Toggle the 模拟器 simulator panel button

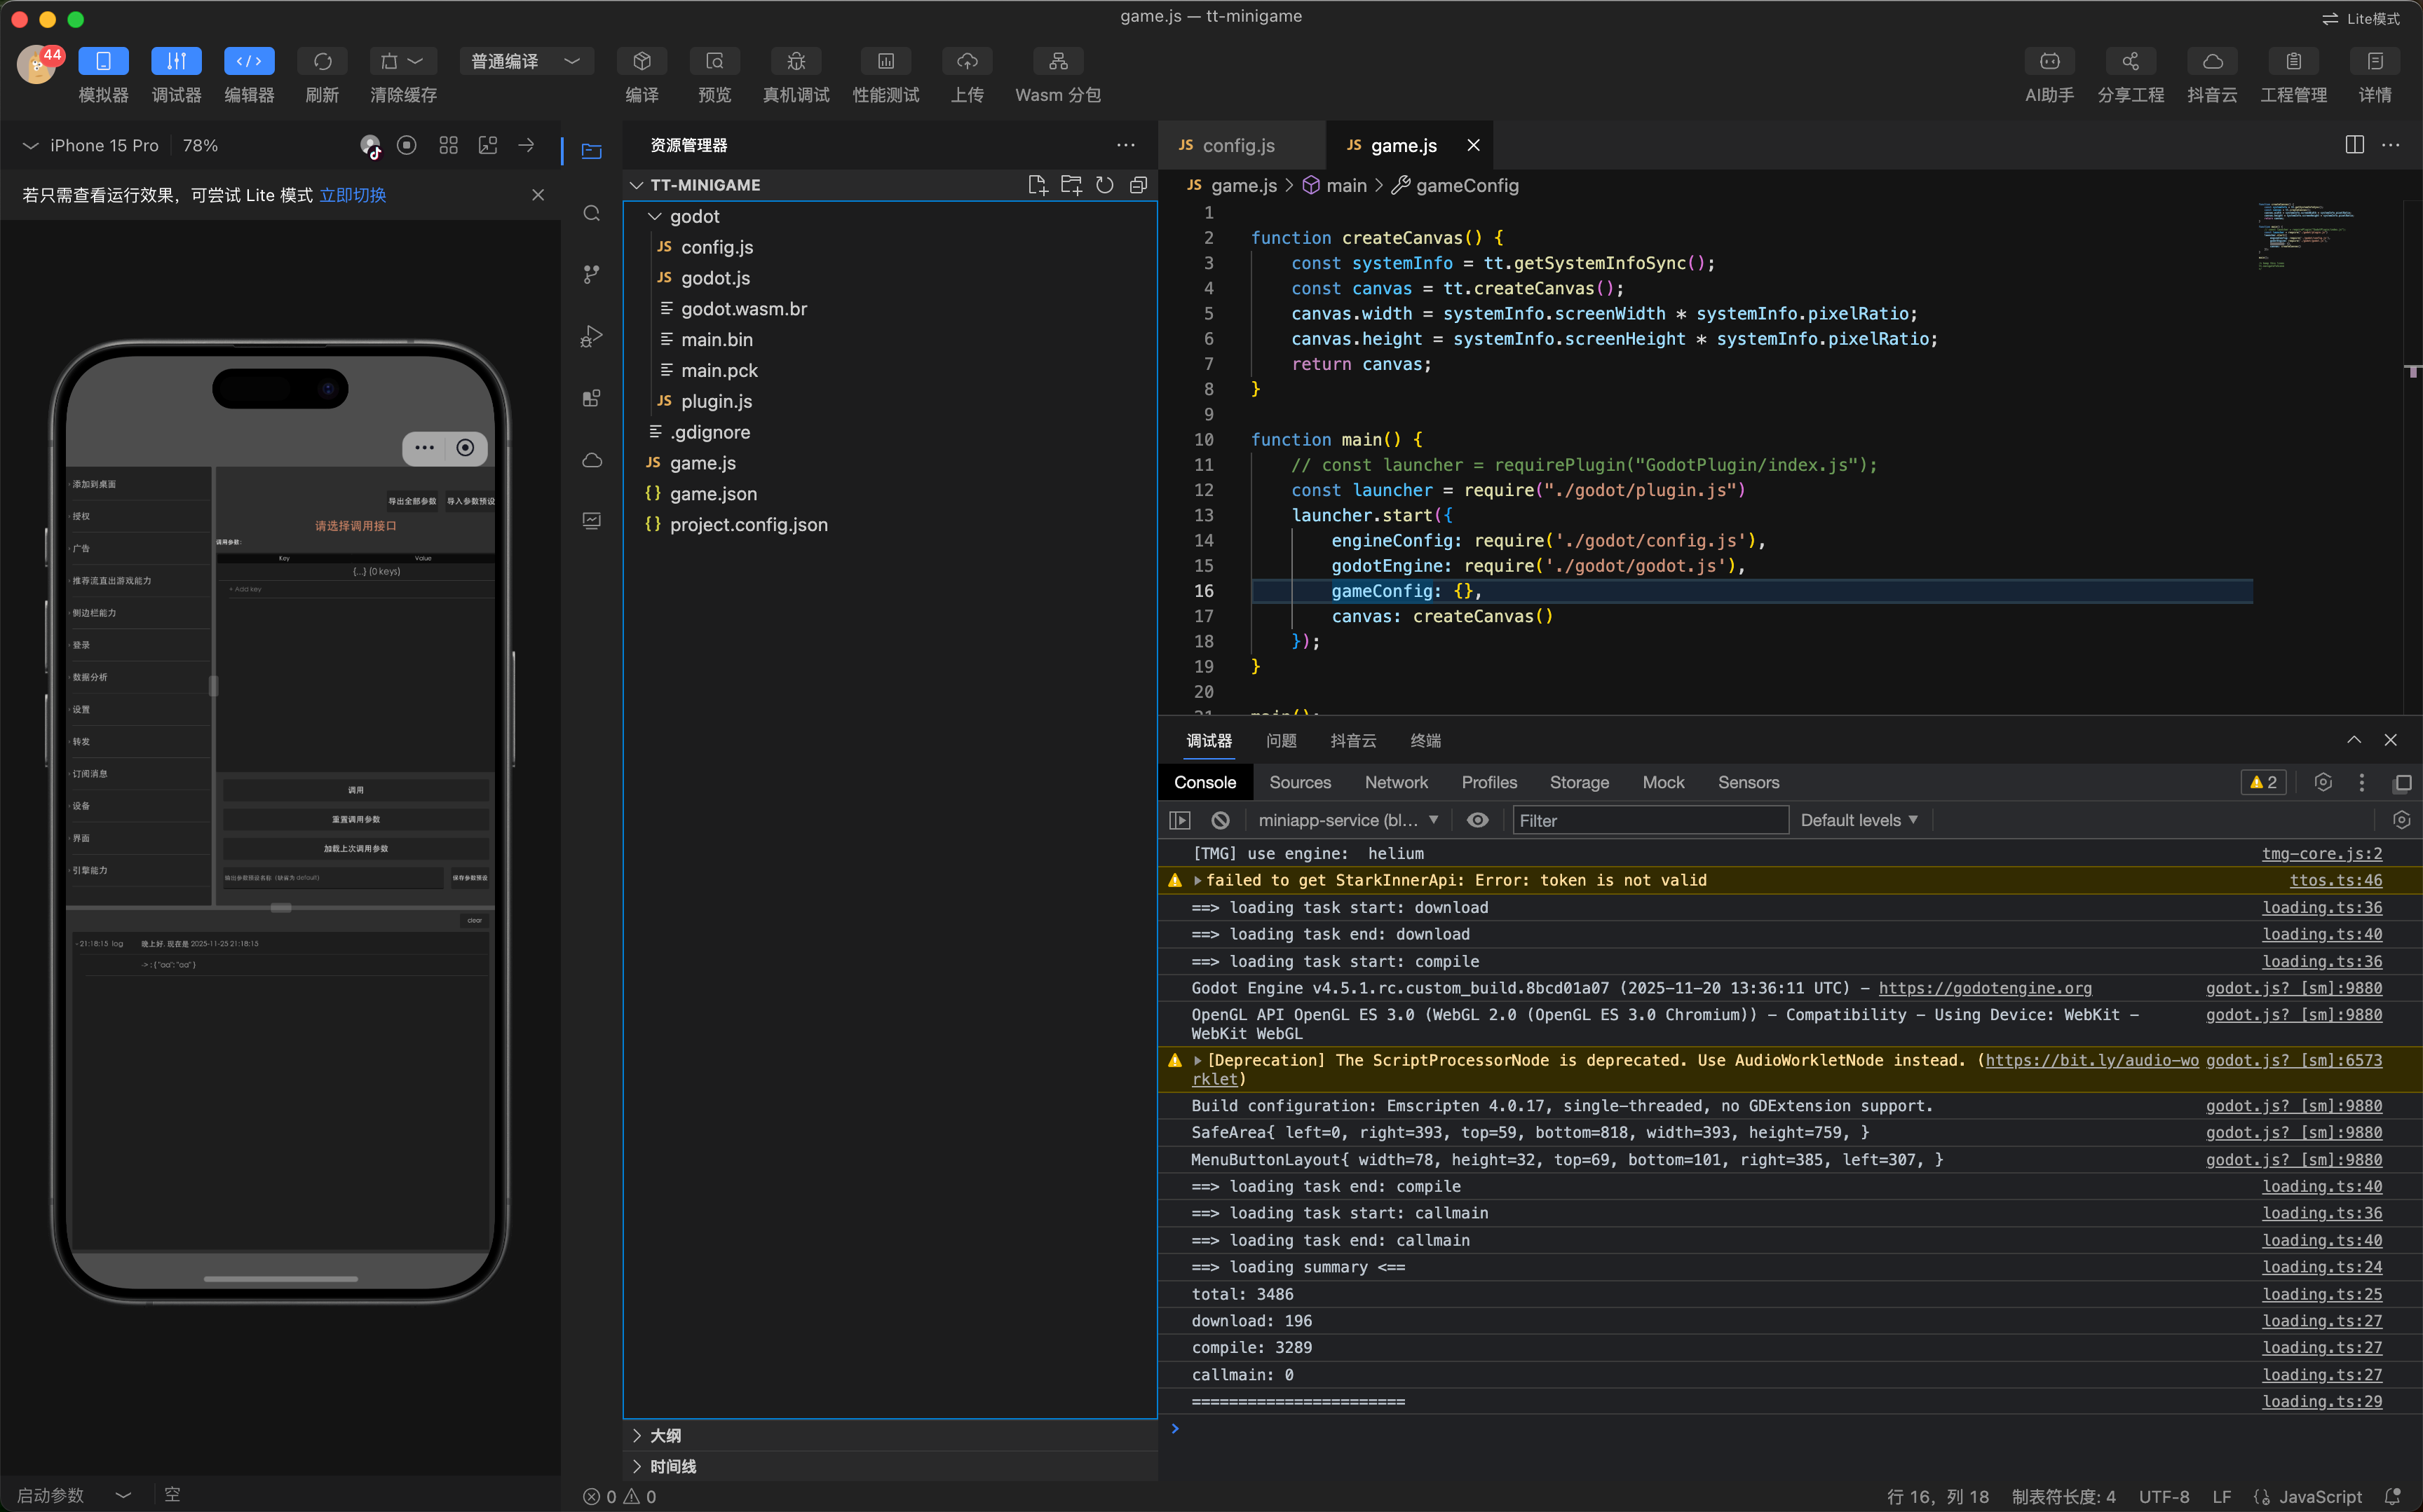coord(103,61)
